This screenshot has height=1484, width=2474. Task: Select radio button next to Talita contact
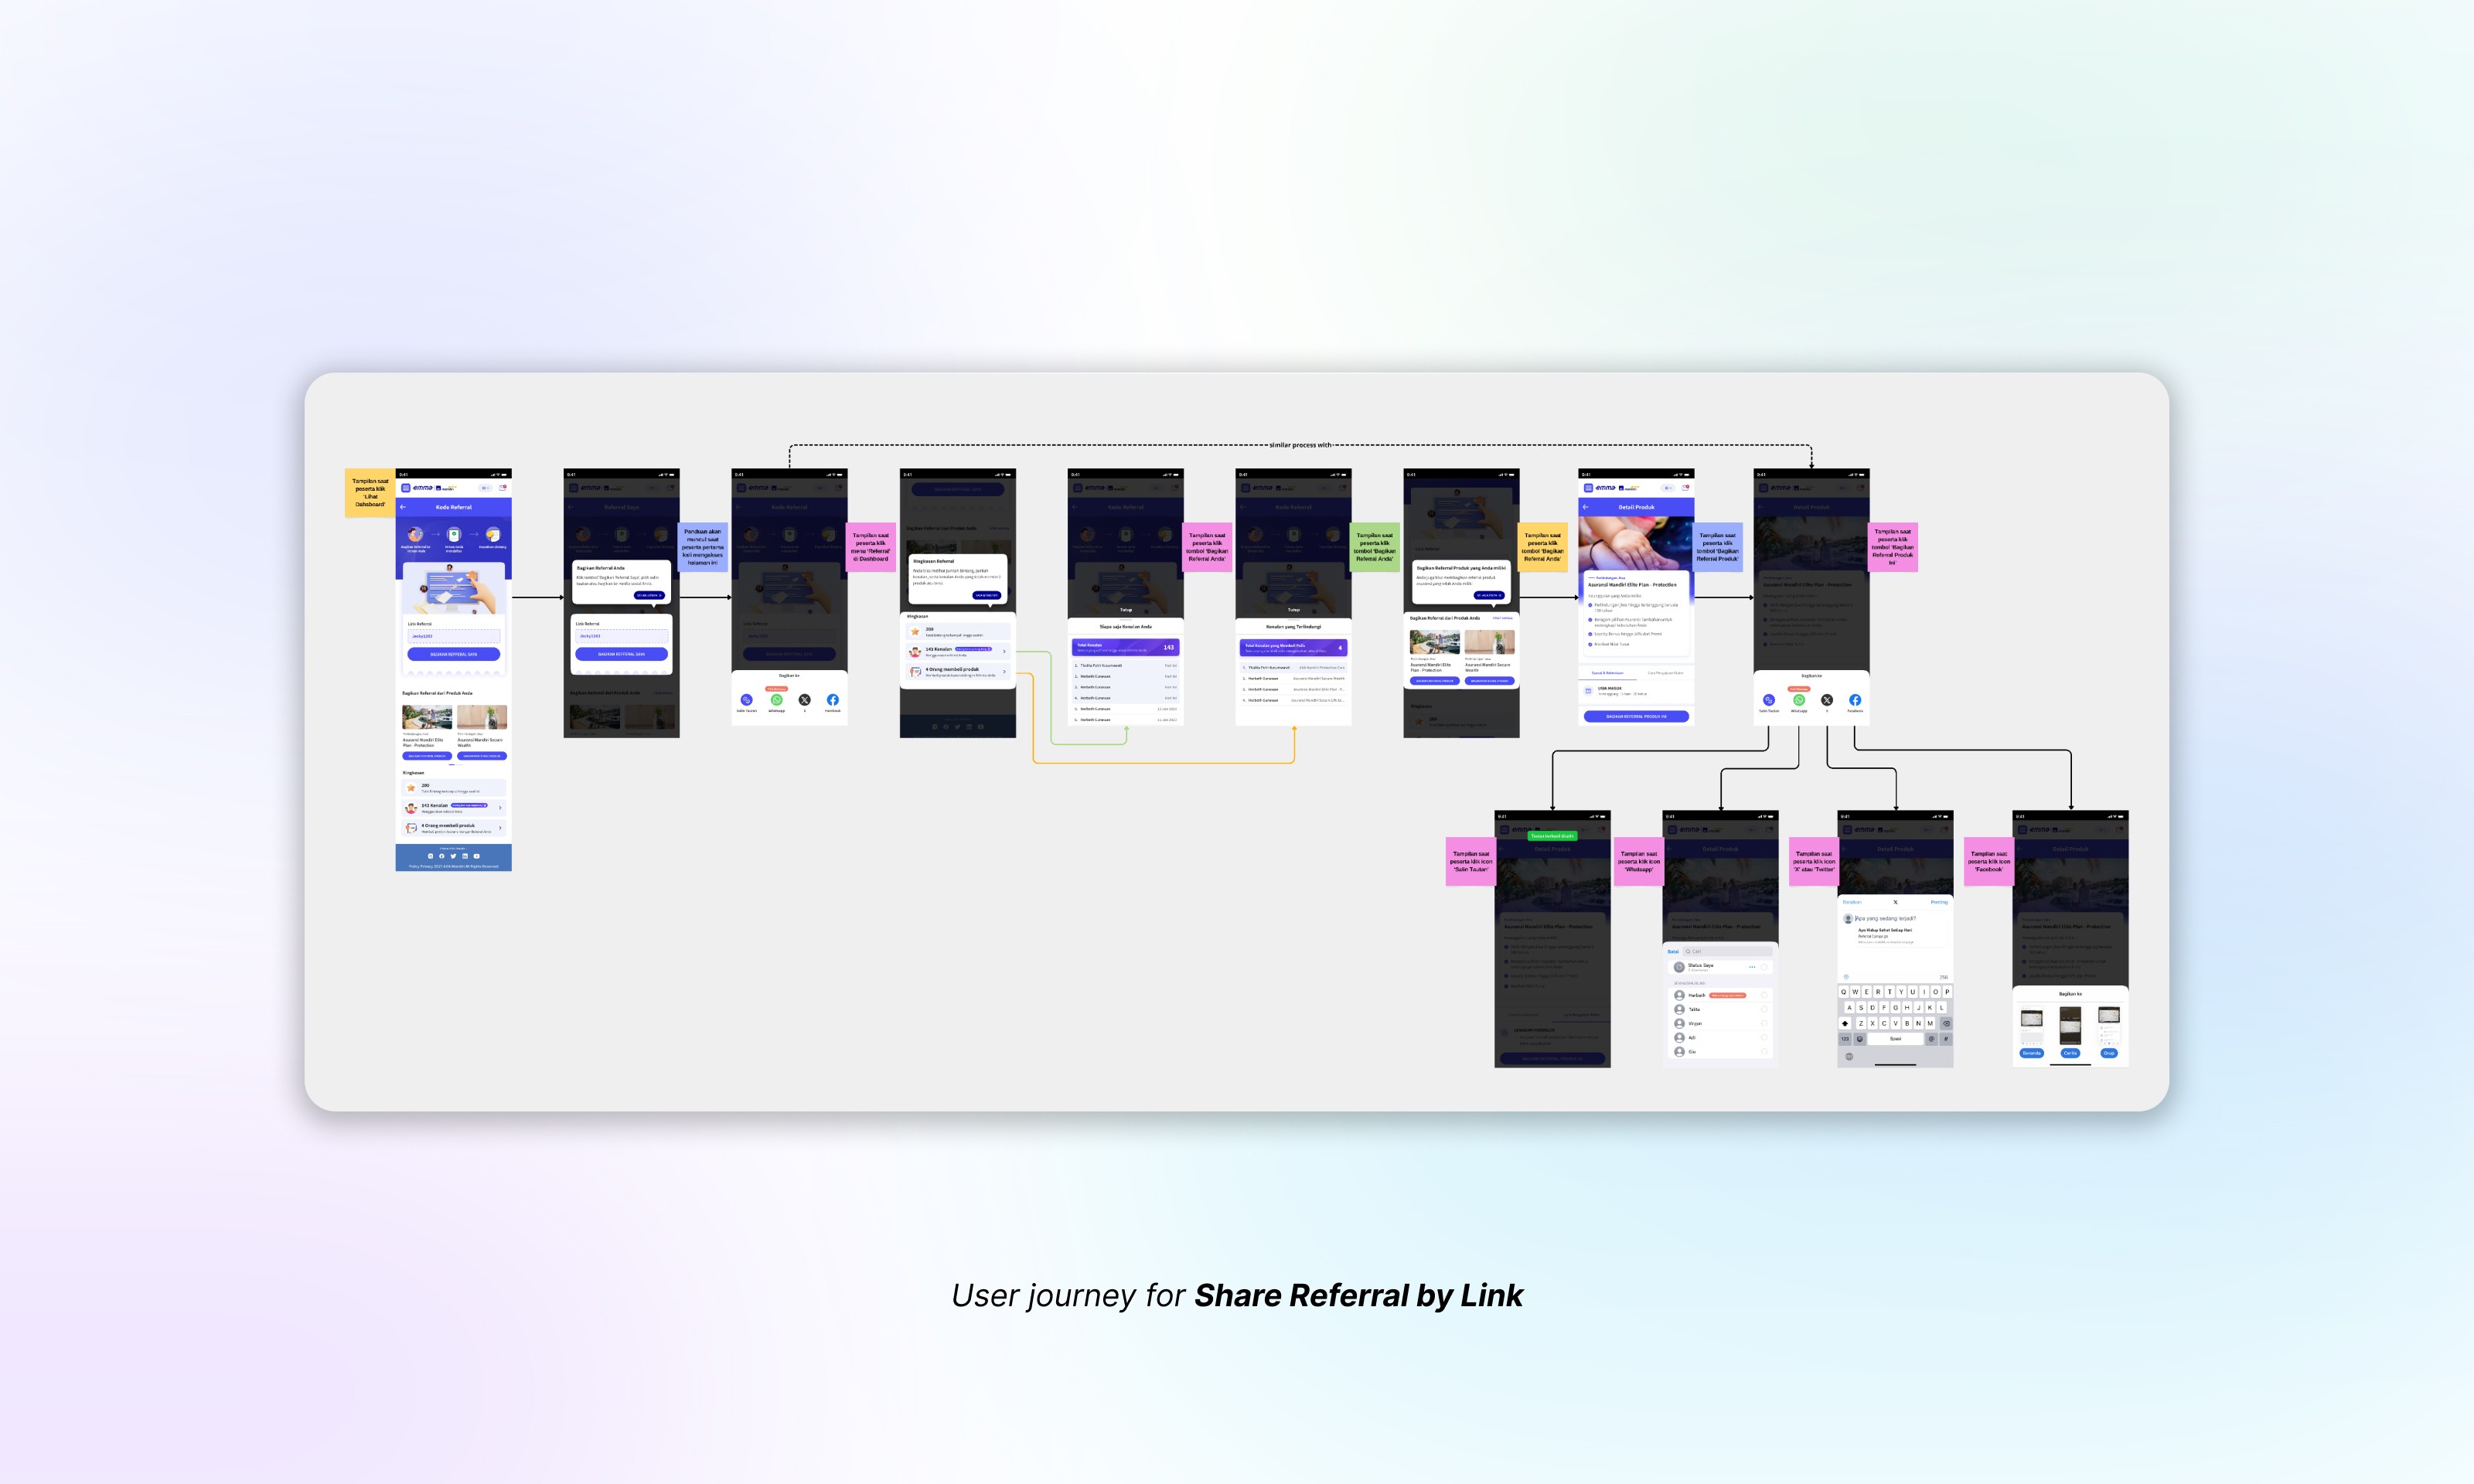point(1765,1009)
